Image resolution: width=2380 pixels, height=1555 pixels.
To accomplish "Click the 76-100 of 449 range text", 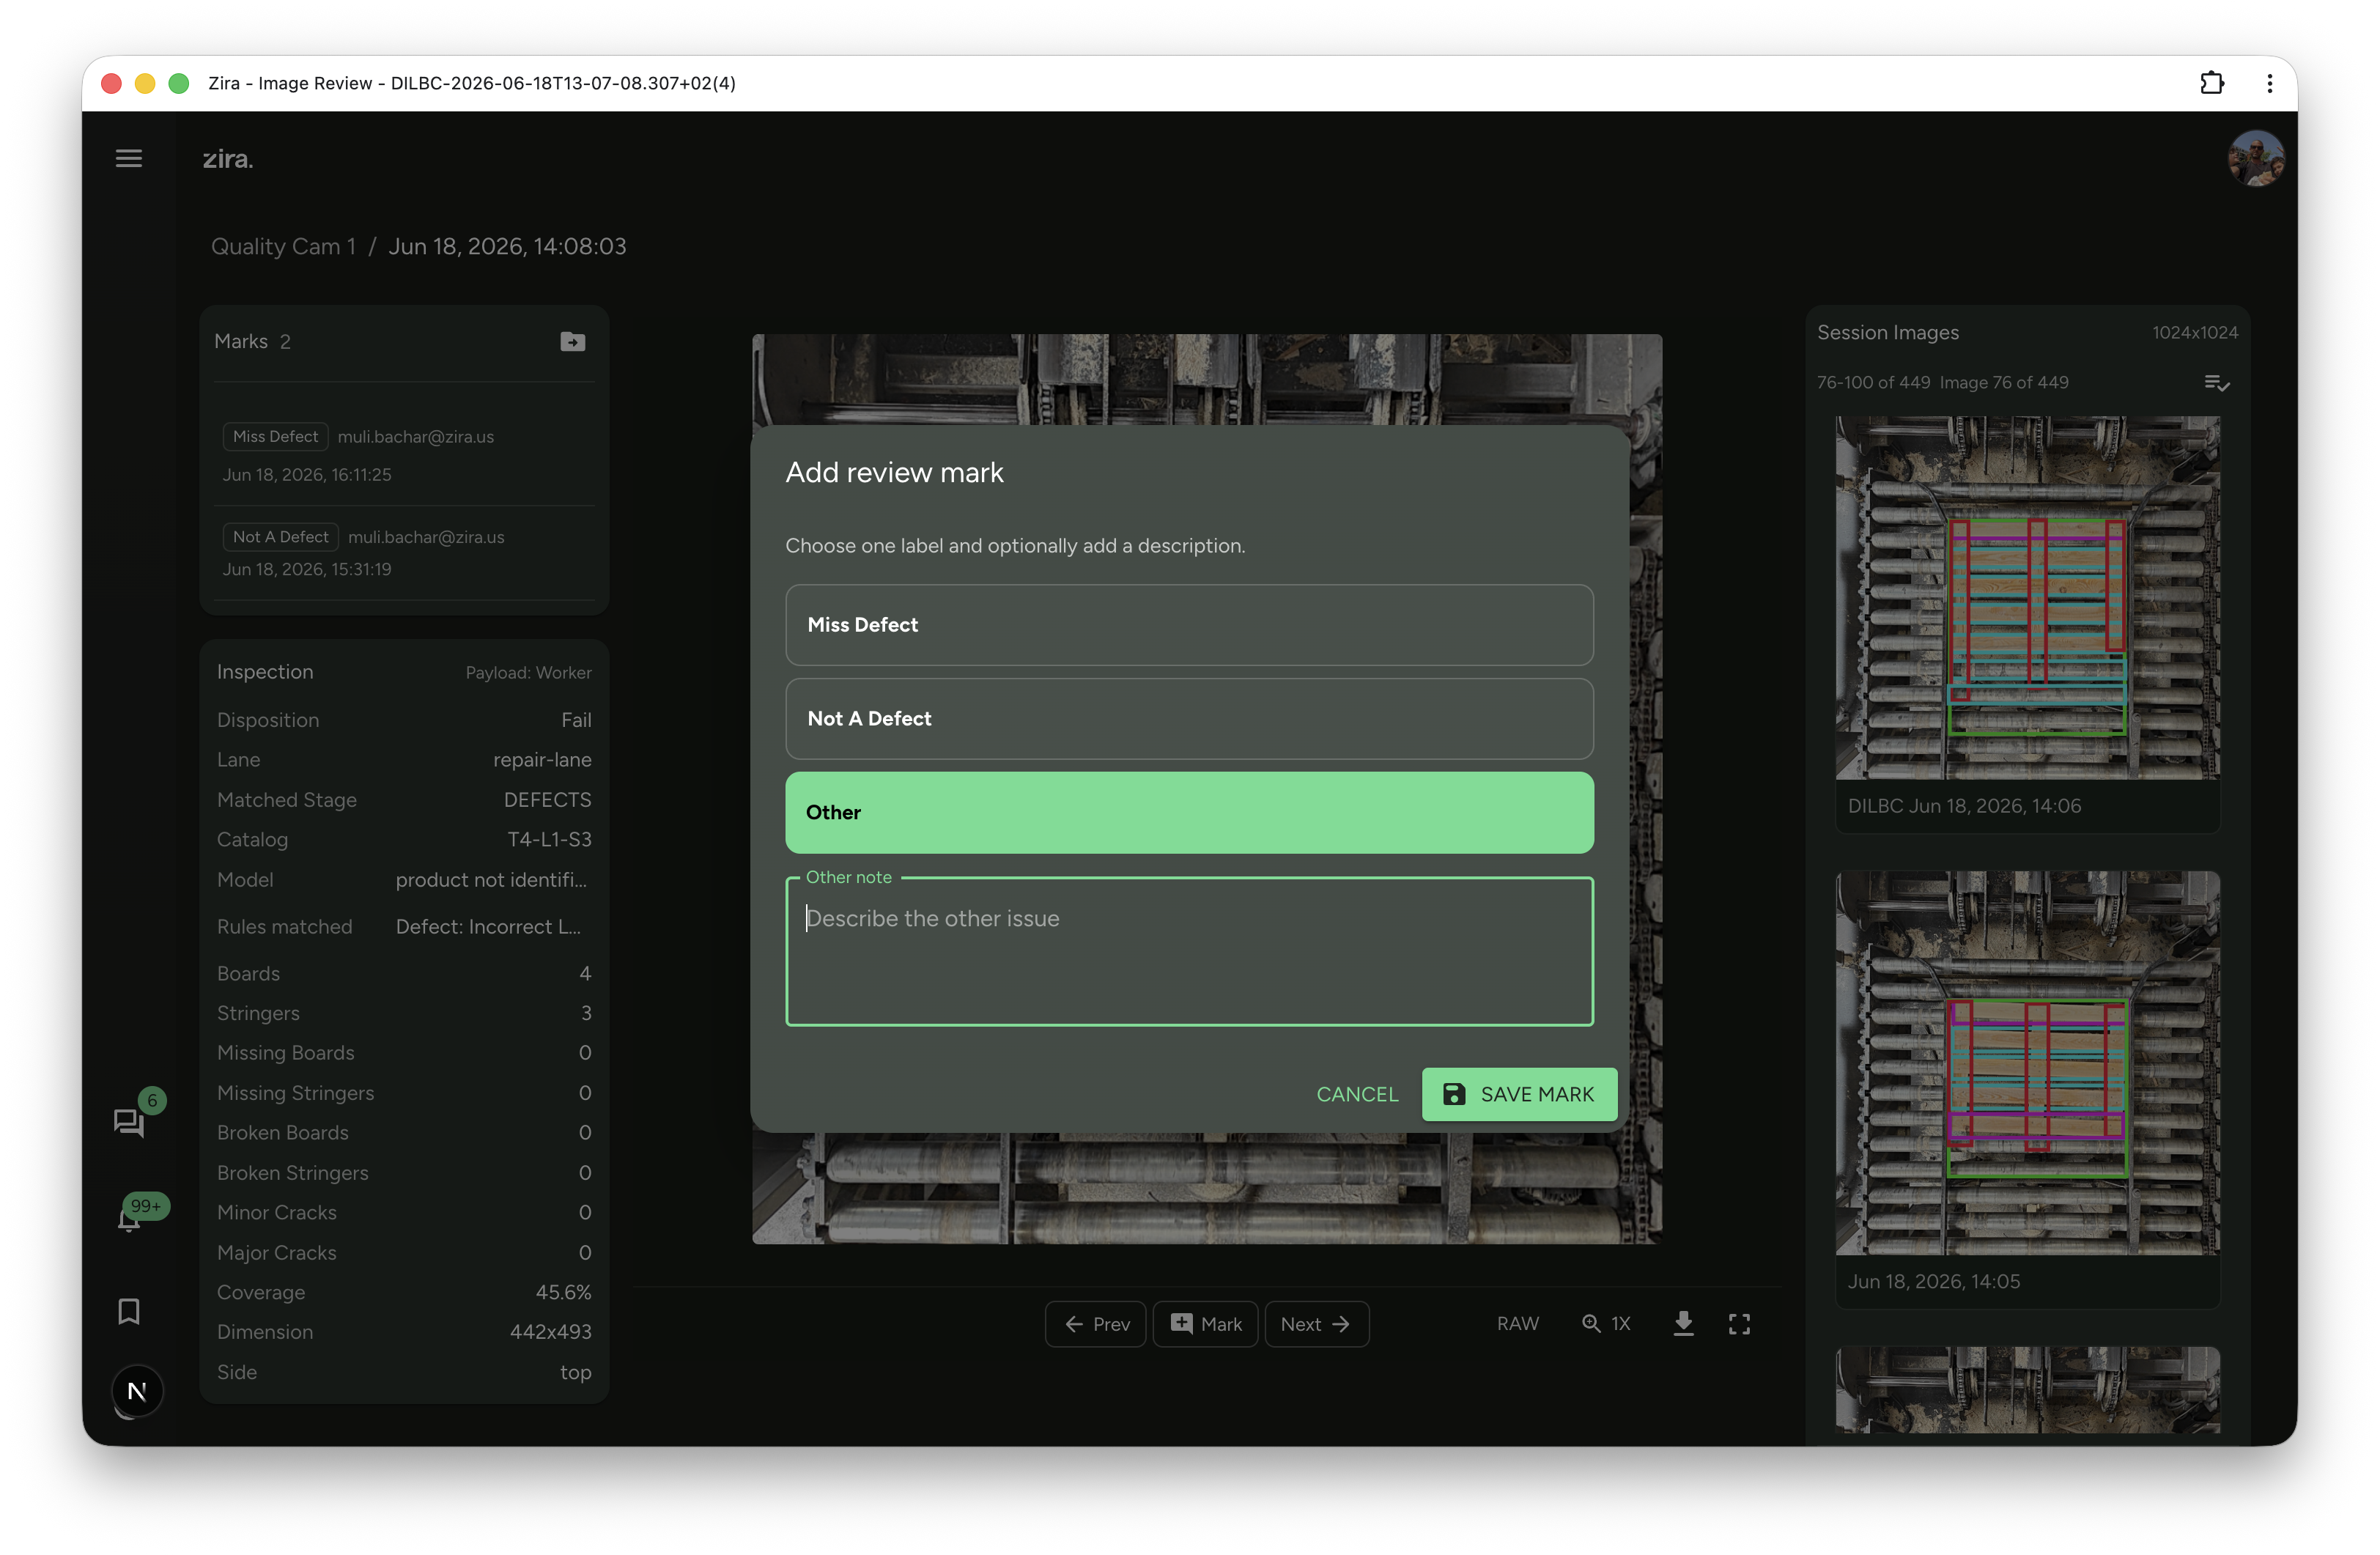I will (x=1873, y=383).
